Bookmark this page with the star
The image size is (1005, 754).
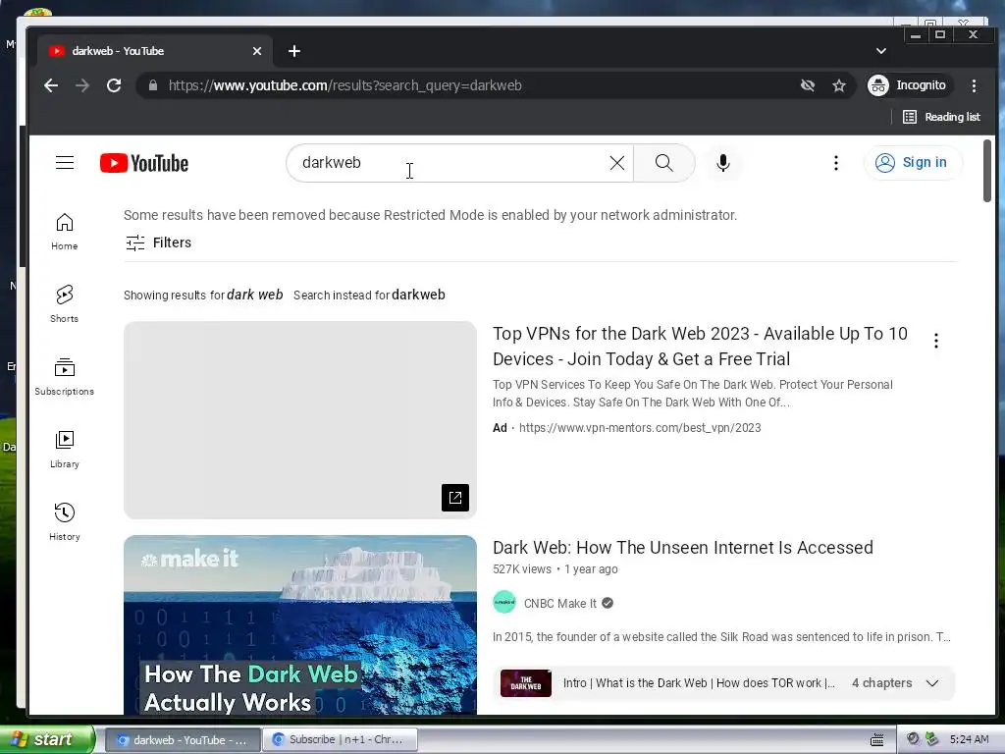[839, 85]
